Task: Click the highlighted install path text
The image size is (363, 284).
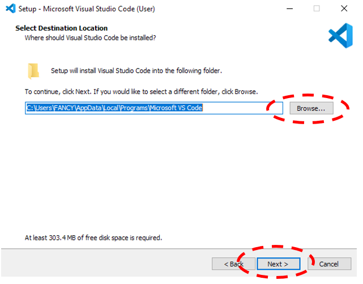Action: coord(114,108)
